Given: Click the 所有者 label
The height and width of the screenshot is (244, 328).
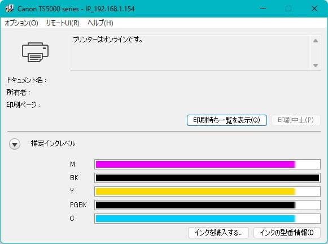Looking at the screenshot, I should point(19,92).
